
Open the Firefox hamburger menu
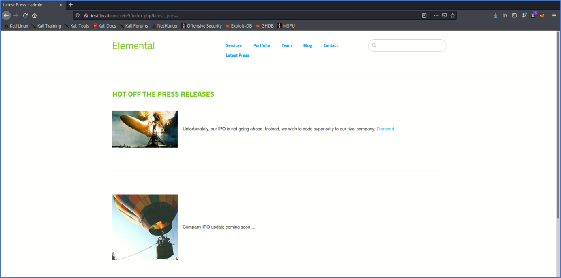click(x=554, y=15)
